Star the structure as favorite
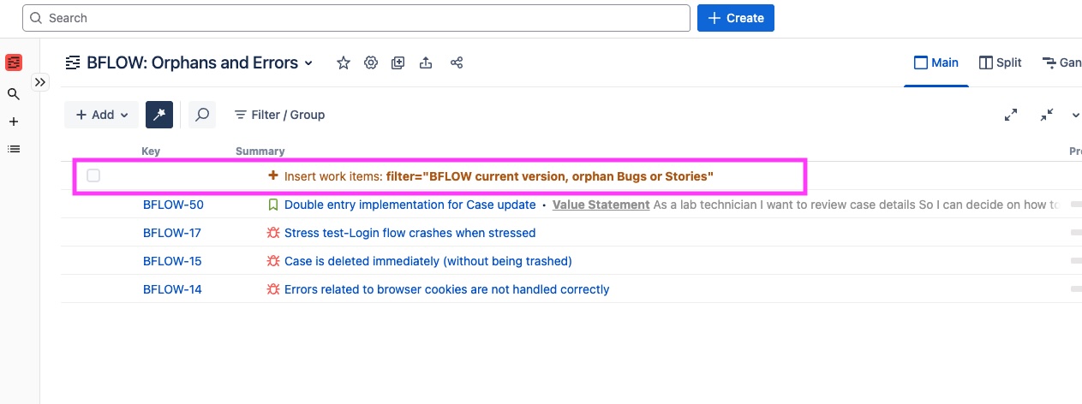1082x404 pixels. point(344,62)
